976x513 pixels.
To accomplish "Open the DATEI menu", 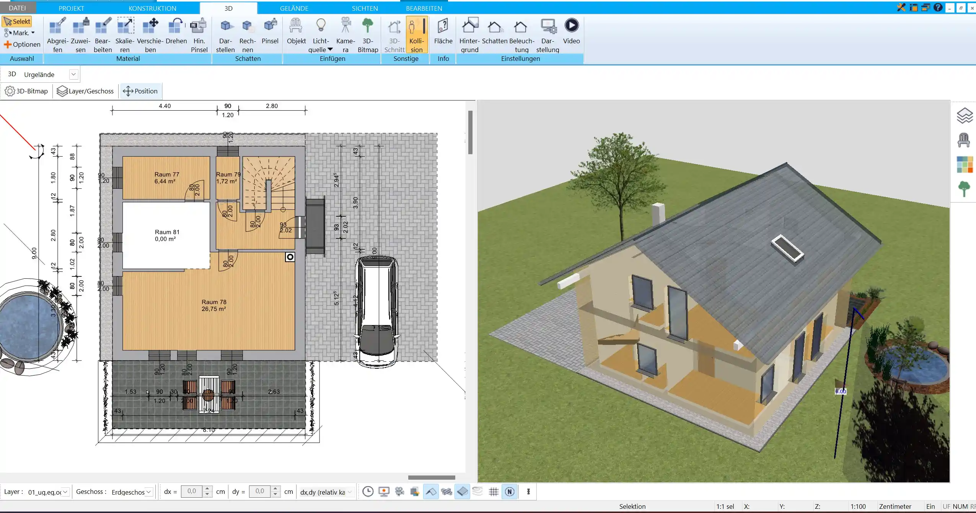I will click(18, 8).
